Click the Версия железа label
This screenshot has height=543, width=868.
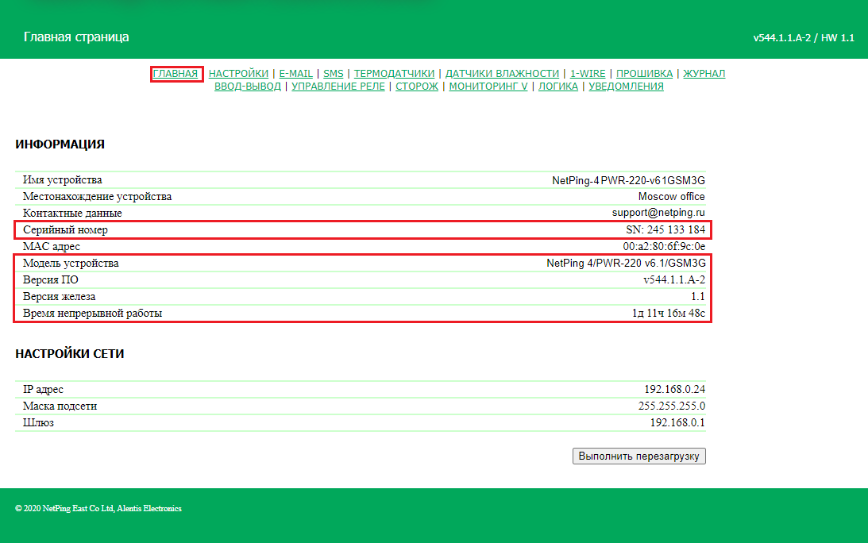coord(60,297)
